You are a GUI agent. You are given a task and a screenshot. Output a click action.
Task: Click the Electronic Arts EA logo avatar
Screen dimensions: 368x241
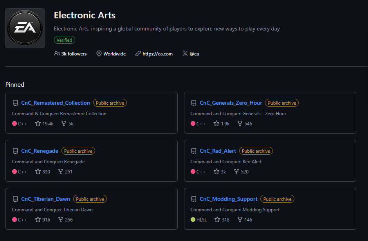(x=25, y=28)
